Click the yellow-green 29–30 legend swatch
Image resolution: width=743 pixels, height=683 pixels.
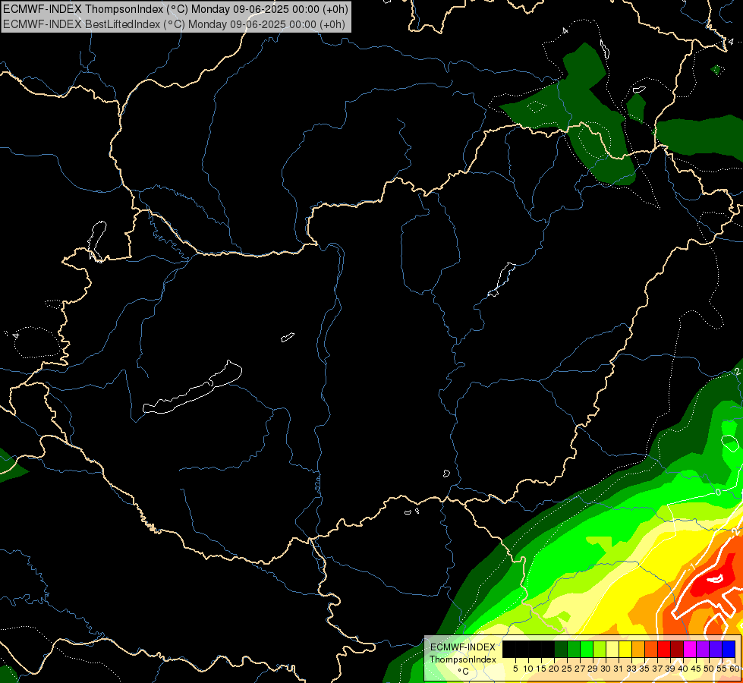click(x=600, y=649)
